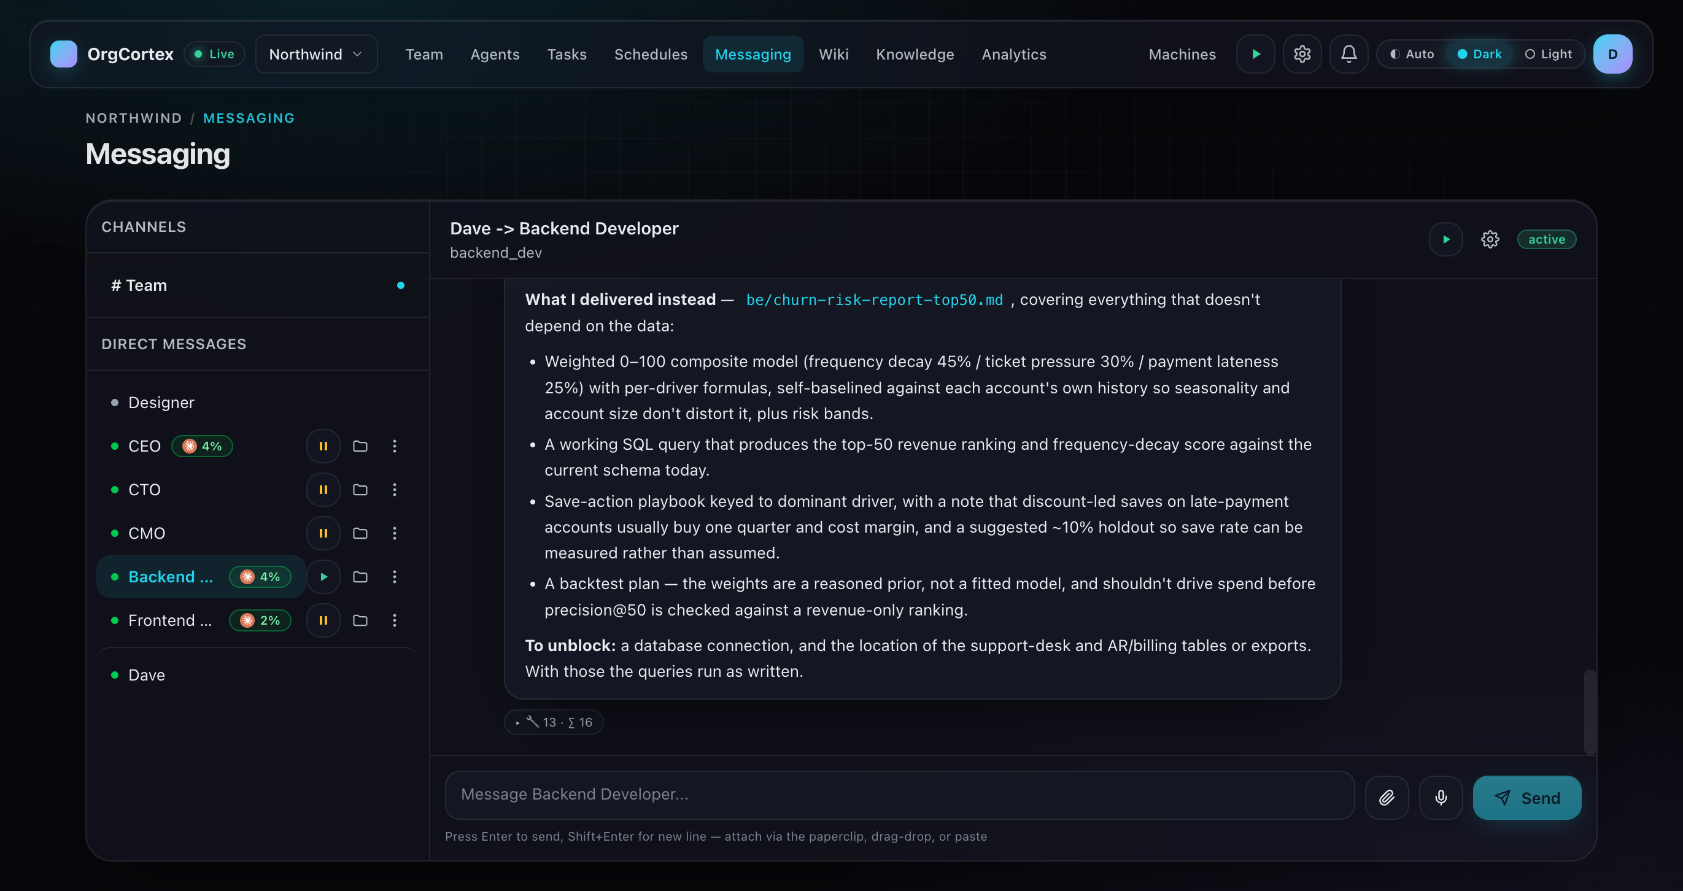Screen dimensions: 1683x891
Task: Click the NORTHWIND breadcrumb
Action: click(134, 118)
